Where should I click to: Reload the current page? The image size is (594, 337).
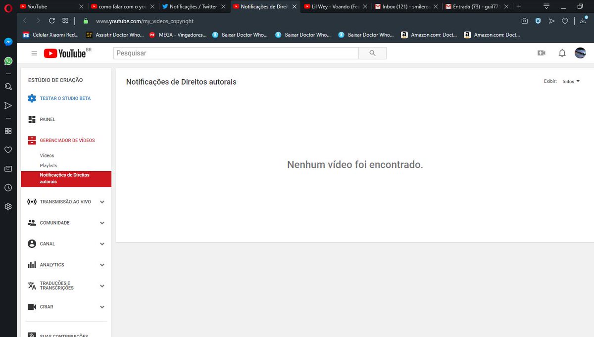[52, 21]
